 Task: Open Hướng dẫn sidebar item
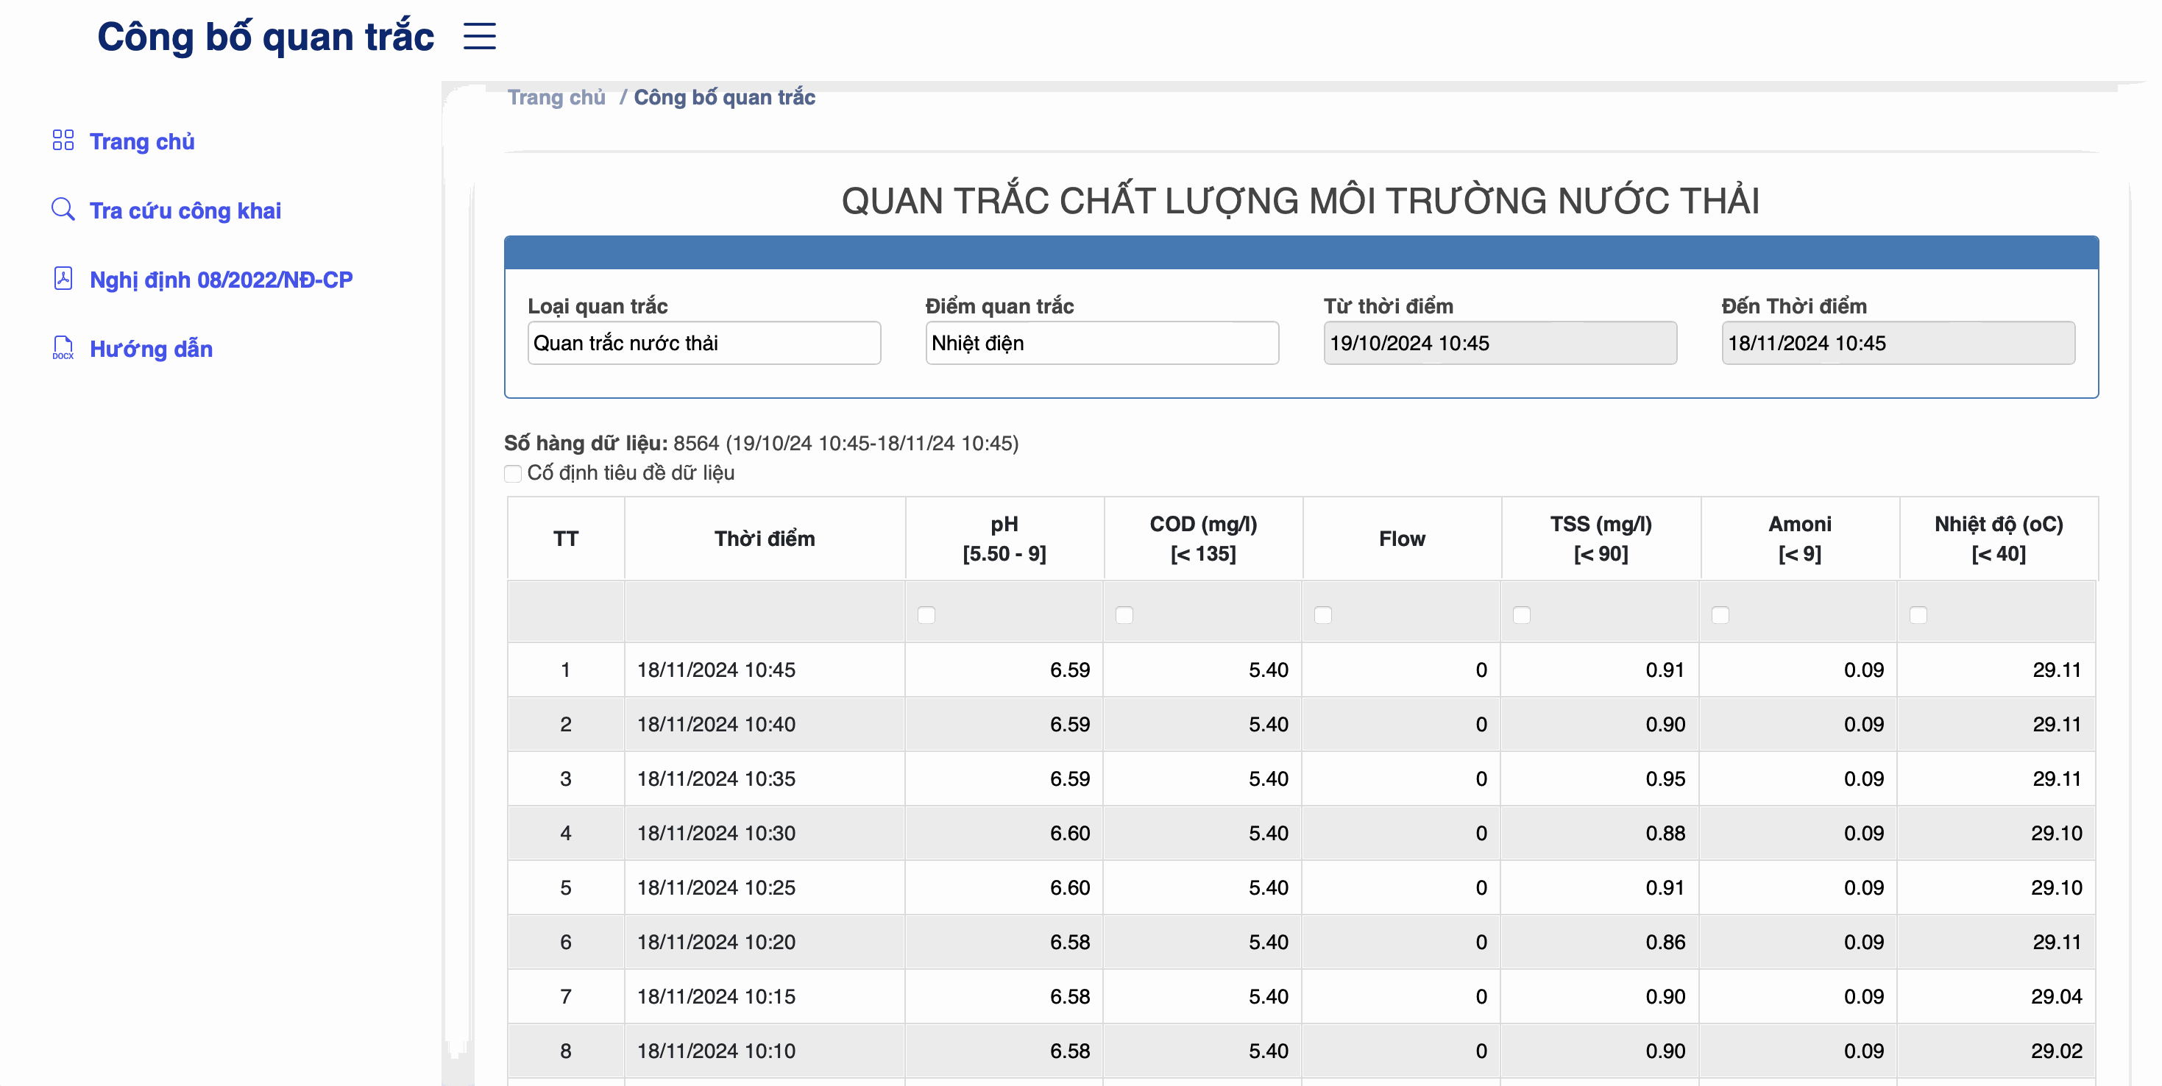pos(151,348)
